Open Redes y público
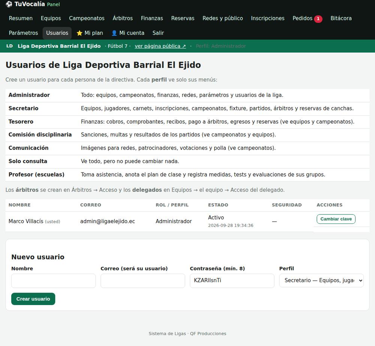The image size is (375, 346). (223, 18)
